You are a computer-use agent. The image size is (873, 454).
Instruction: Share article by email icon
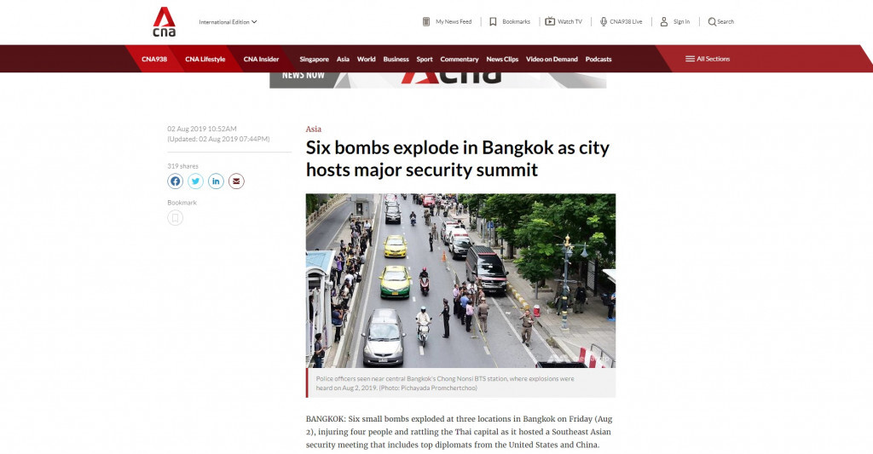pos(236,181)
